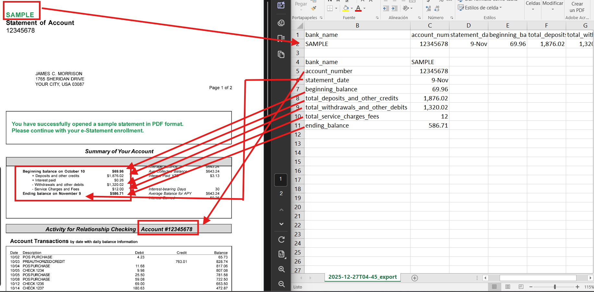This screenshot has height=292, width=594.
Task: Click the decrease indent icon
Action: [386, 8]
